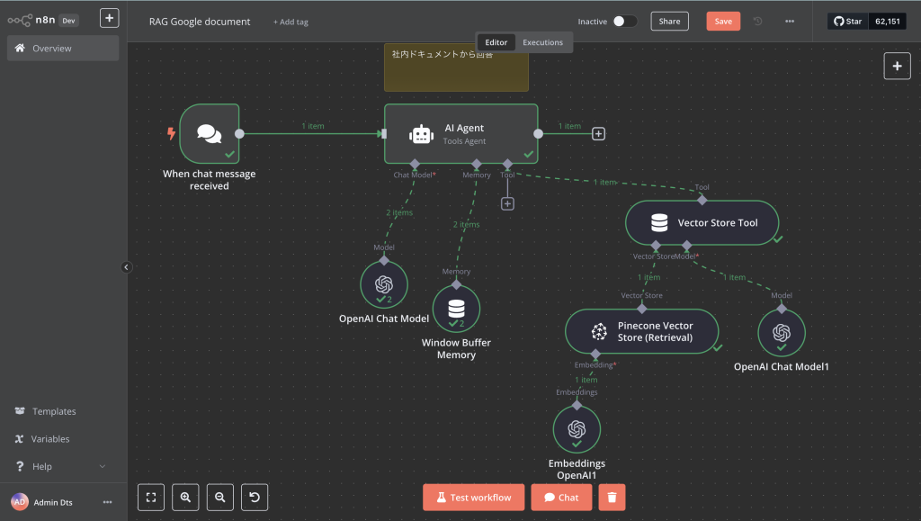This screenshot has height=521, width=921.
Task: Click Test workflow
Action: [473, 498]
